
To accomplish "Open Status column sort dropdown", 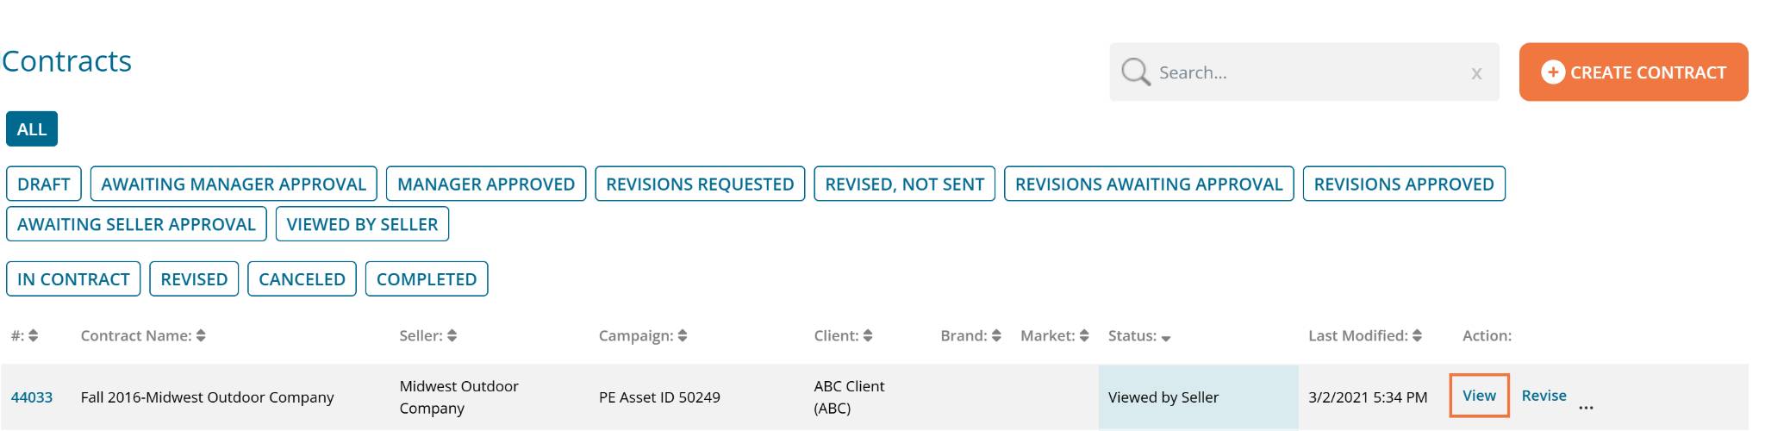I will [x=1166, y=338].
